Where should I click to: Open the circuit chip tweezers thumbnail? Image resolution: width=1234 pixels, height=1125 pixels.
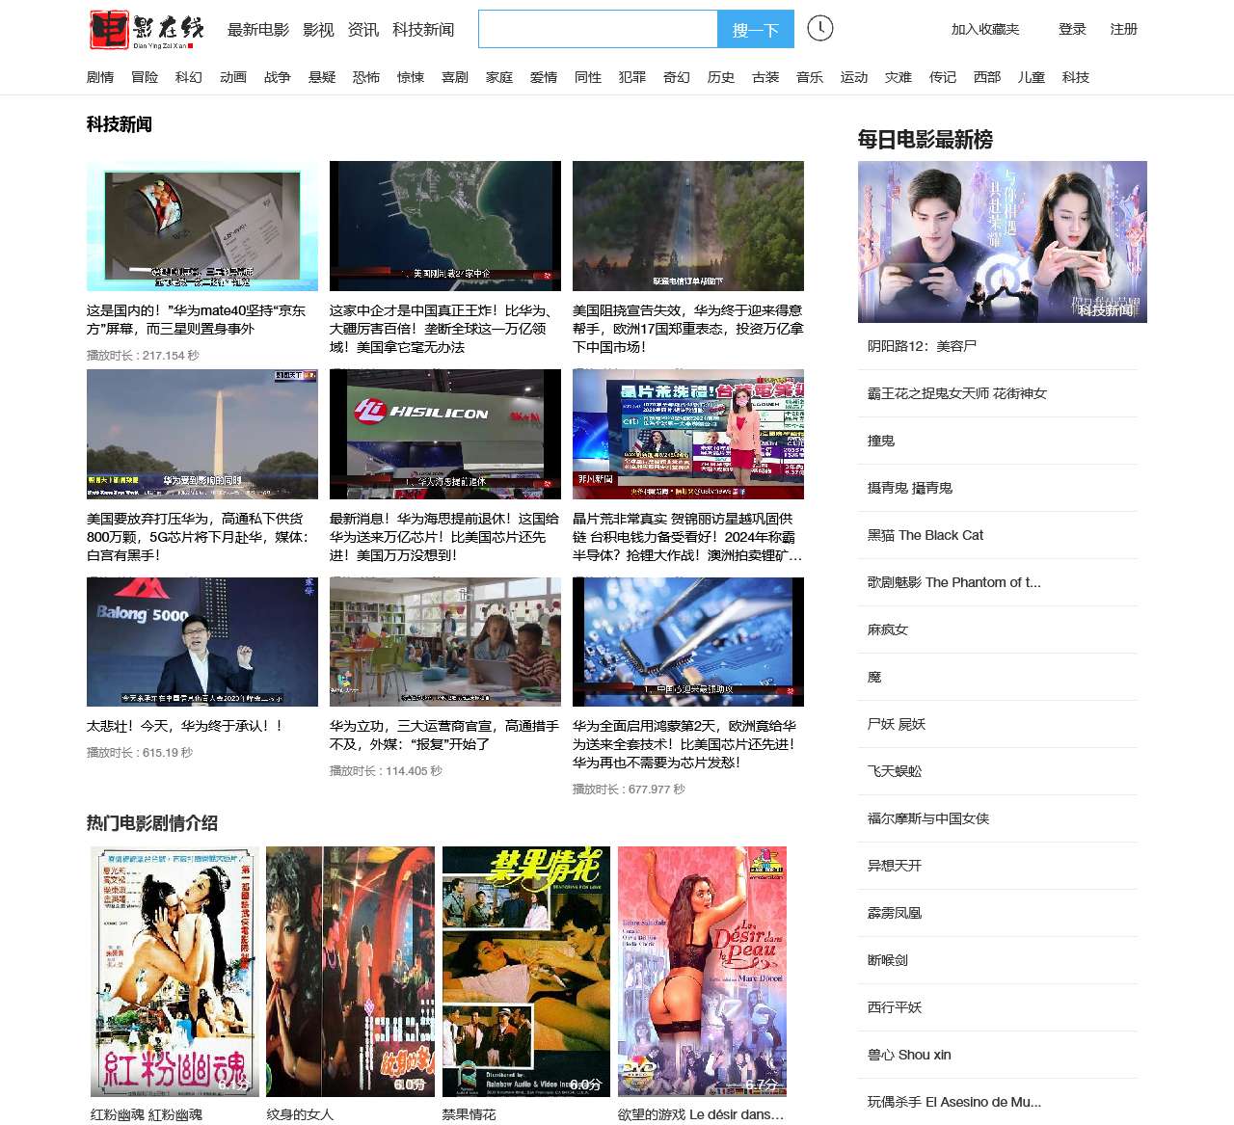coord(688,642)
